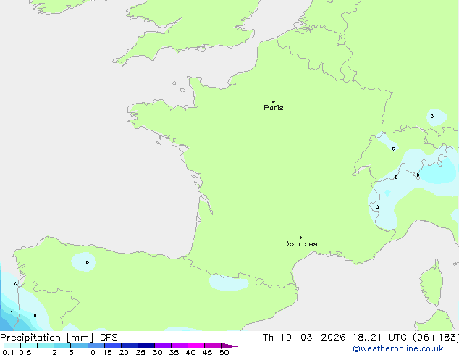Viewport: 459px width, 355px height.
Task: Click the '18..21 UTC' time range text
Action: click(379, 338)
